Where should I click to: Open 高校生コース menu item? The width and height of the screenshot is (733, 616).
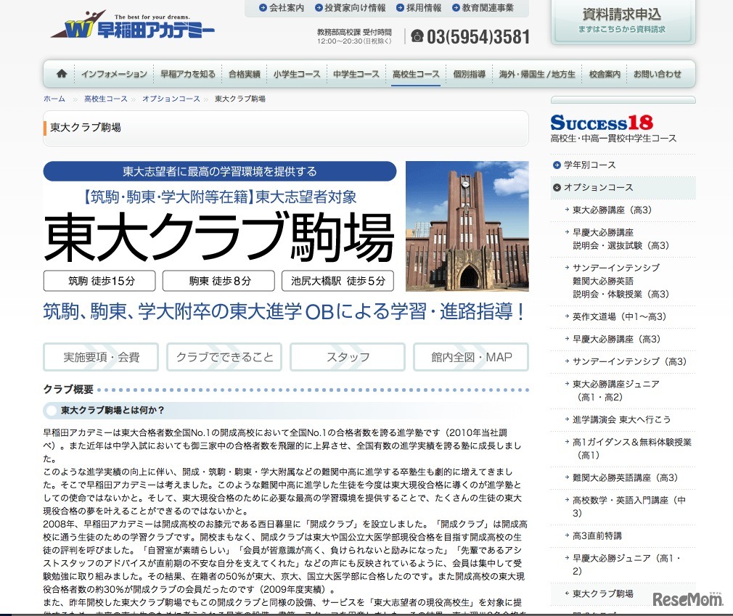click(x=416, y=74)
